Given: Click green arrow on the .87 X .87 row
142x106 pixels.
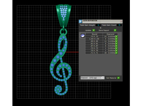Looking at the screenshot, I should [x=117, y=46].
